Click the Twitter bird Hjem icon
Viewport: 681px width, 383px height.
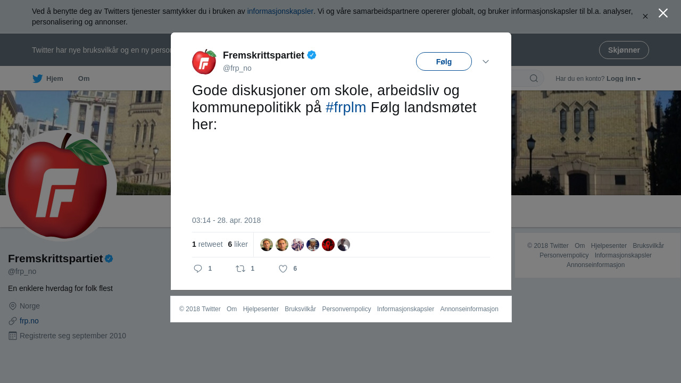(37, 79)
